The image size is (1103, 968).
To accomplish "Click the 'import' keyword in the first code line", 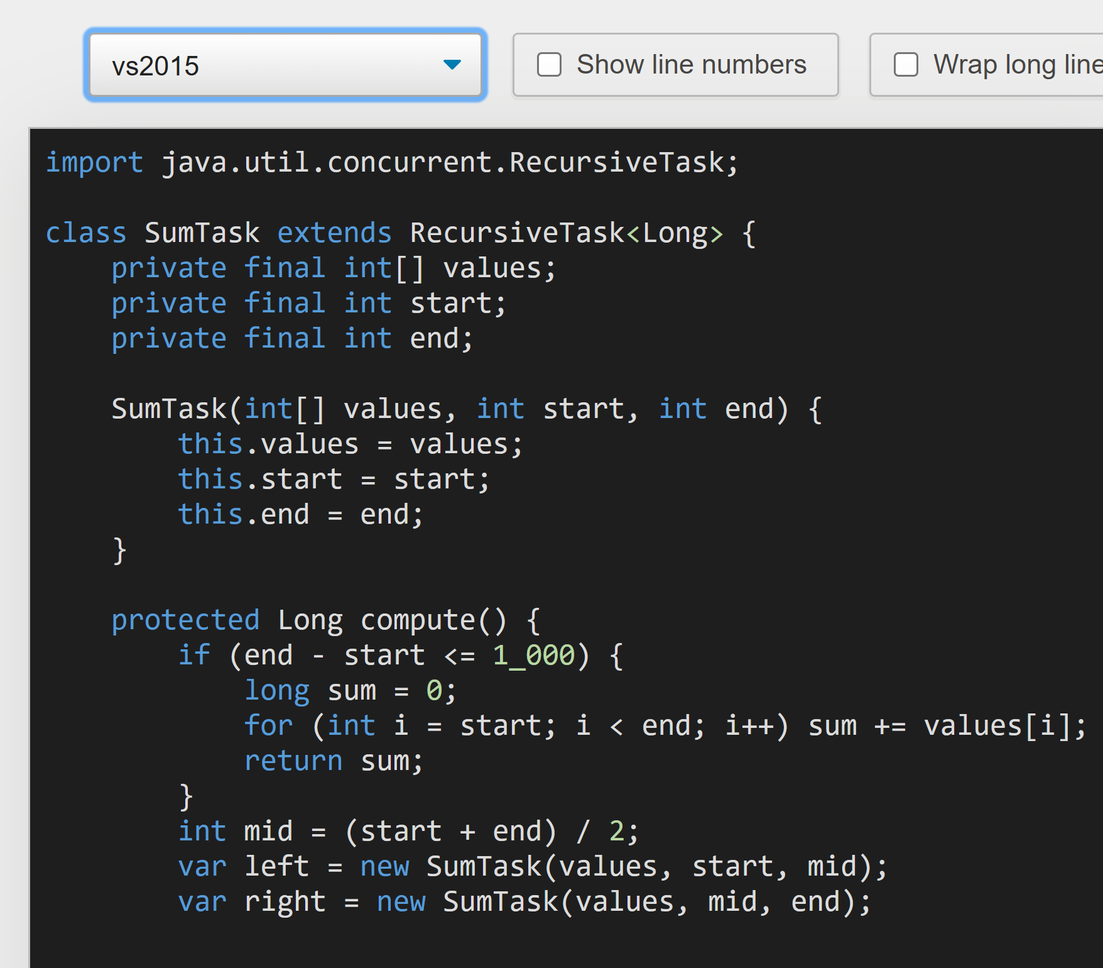I will 95,163.
